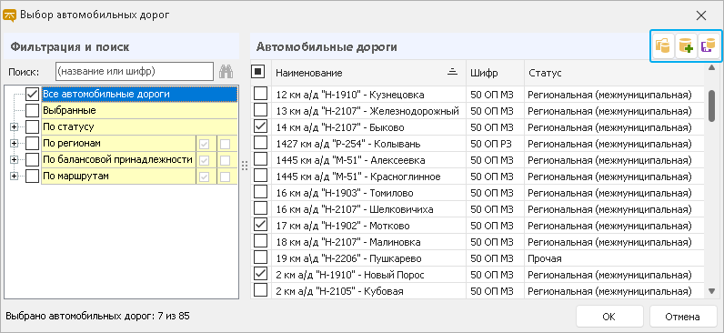Check the По регионам main checkbox
This screenshot has height=333, width=724.
coord(33,143)
